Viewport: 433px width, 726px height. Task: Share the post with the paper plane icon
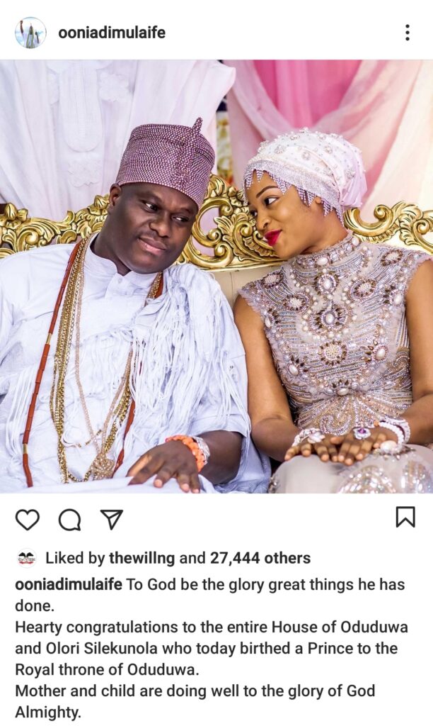[111, 520]
